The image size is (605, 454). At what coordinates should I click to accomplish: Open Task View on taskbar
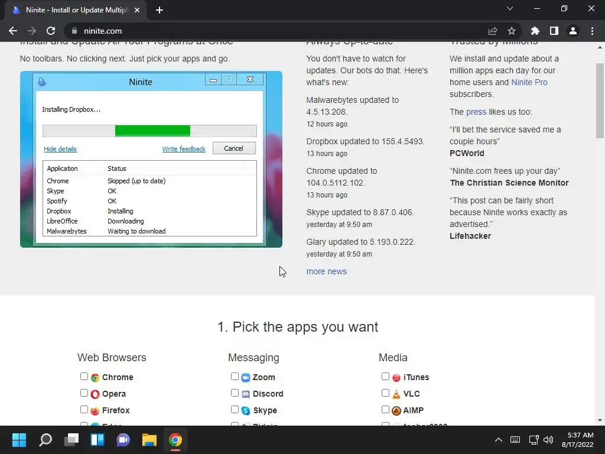[x=71, y=440]
